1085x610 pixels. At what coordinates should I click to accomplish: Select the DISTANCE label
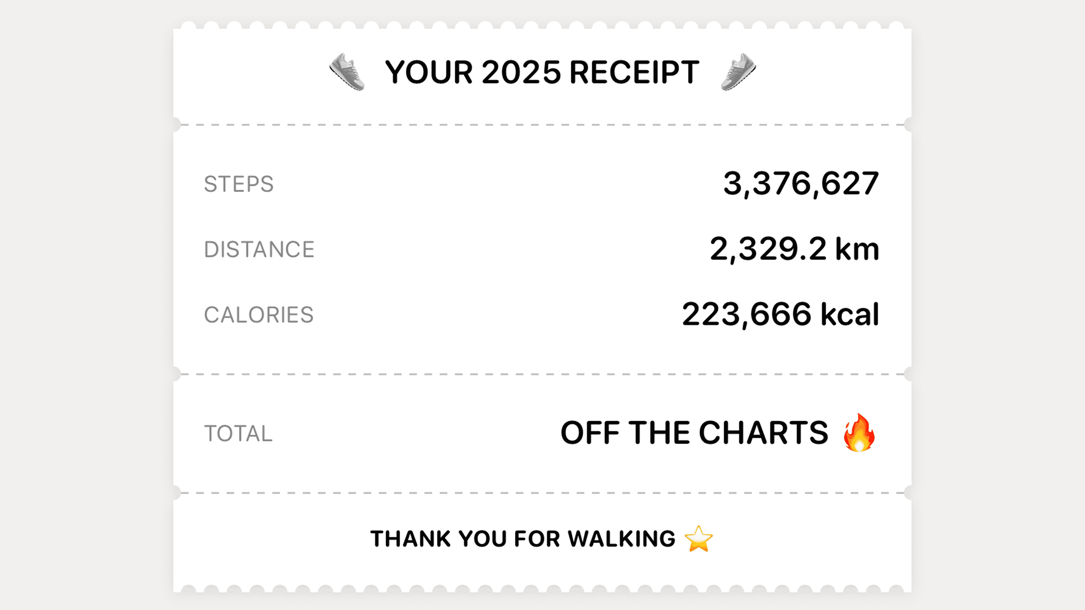(x=259, y=250)
